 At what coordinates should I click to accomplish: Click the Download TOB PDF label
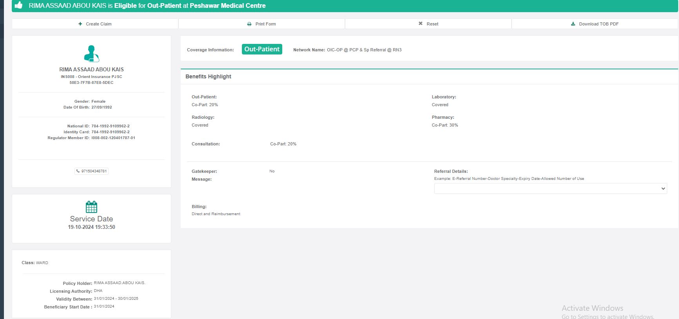point(599,24)
